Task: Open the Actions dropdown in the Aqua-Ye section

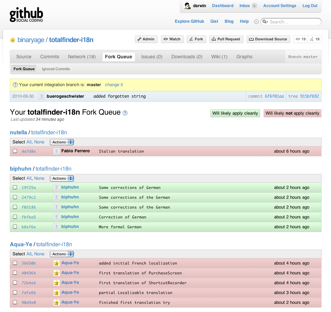Action: [62, 254]
